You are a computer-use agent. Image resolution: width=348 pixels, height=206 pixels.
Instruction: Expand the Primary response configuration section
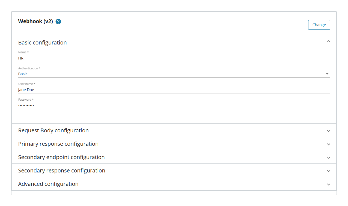click(329, 144)
